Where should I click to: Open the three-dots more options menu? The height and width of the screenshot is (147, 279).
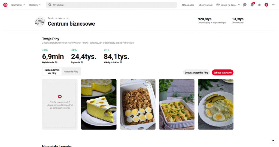point(274,5)
